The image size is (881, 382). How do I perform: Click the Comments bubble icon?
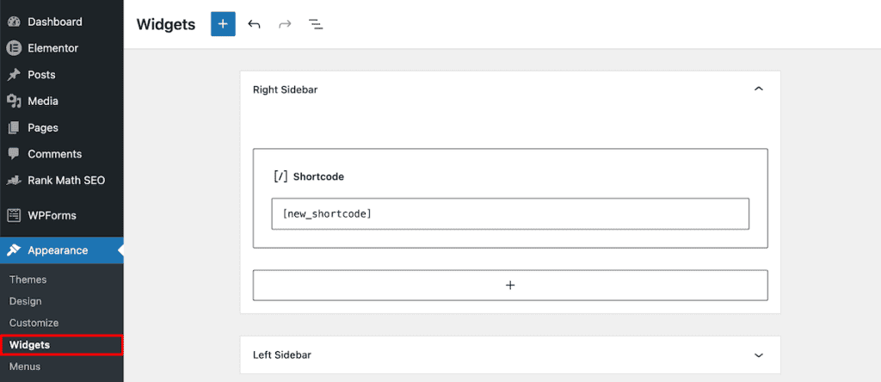pyautogui.click(x=14, y=154)
